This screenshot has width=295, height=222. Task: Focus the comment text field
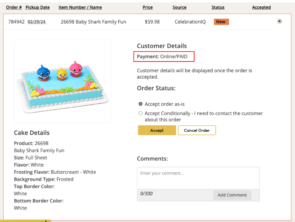198,178
